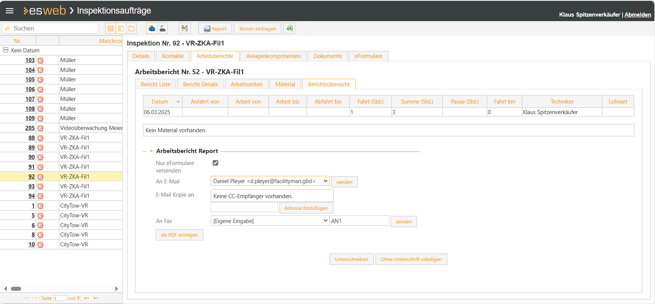Go to next page of list
Image resolution: width=655 pixels, height=304 pixels.
[87, 298]
